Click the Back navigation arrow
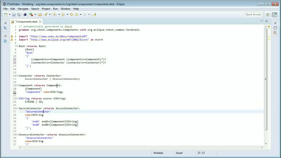The image size is (281, 158). [77, 15]
